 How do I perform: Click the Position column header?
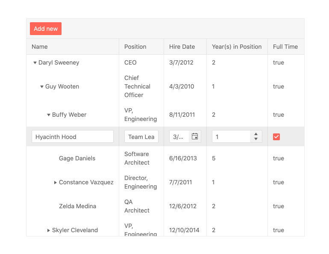(141, 47)
